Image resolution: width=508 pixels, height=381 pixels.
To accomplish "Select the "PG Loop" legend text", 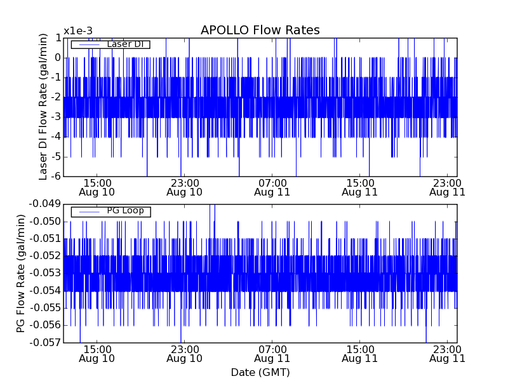I will (x=125, y=211).
